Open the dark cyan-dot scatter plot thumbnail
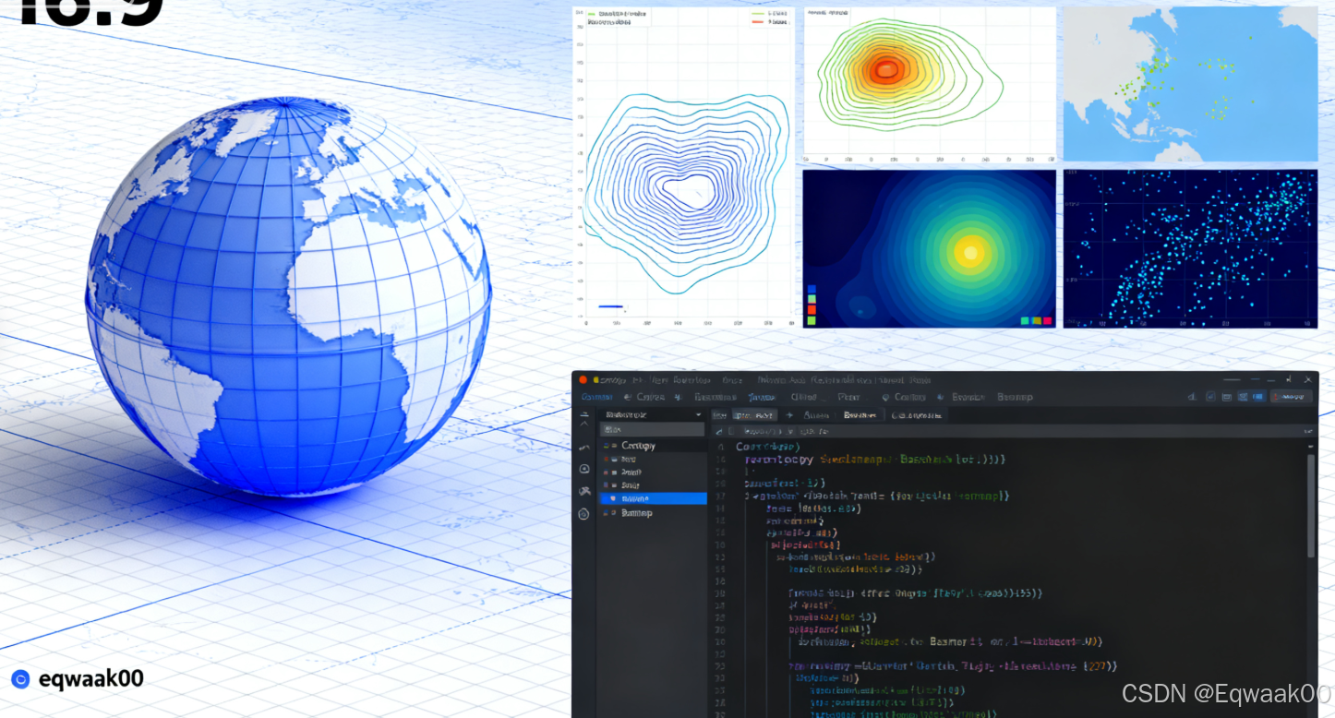Viewport: 1335px width, 718px height. tap(1191, 249)
